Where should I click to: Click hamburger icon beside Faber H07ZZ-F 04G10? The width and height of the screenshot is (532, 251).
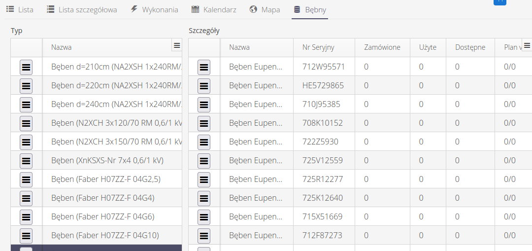coord(26,235)
